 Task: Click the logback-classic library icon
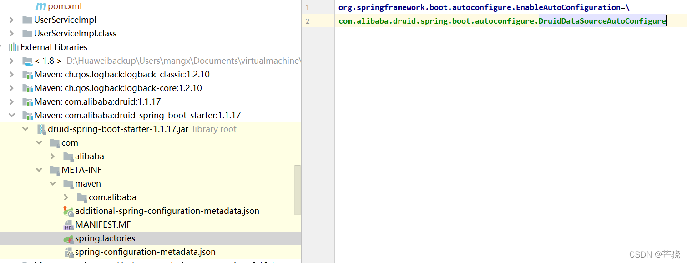coord(27,75)
